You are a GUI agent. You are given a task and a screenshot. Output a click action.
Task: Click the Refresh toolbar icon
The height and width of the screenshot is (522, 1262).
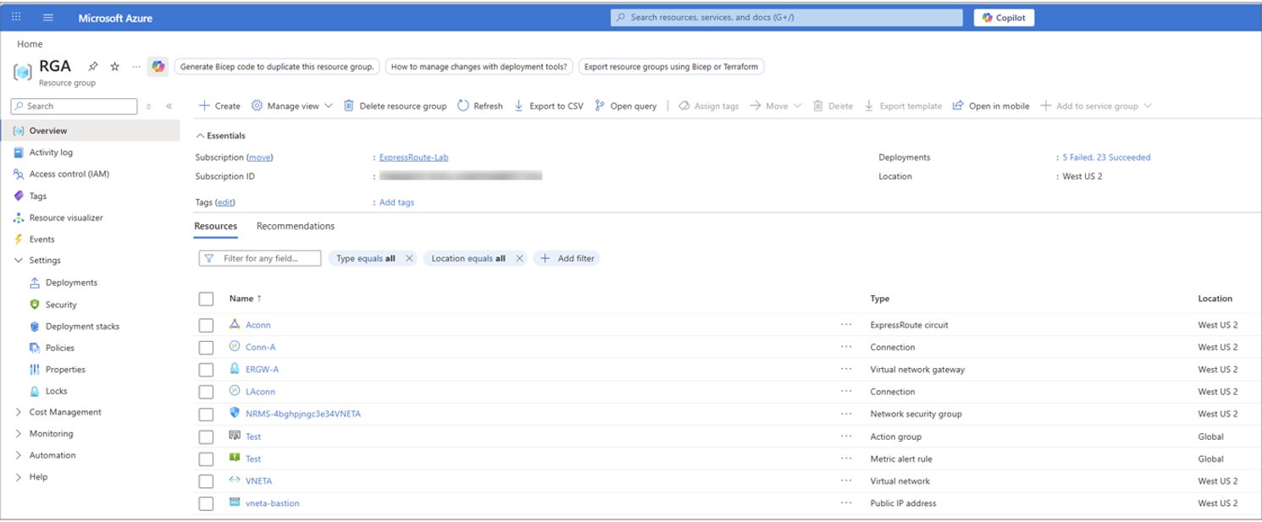tap(463, 106)
